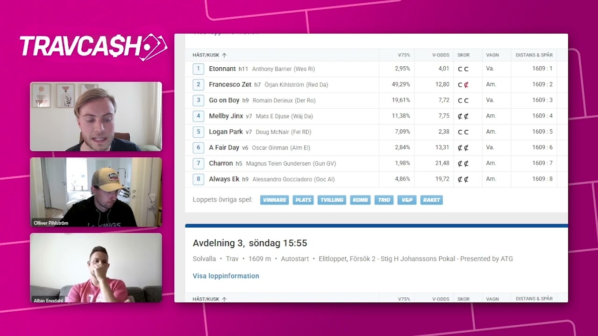This screenshot has height=336, width=598.
Task: Click the horse name Go on Boy
Action: pyautogui.click(x=224, y=100)
